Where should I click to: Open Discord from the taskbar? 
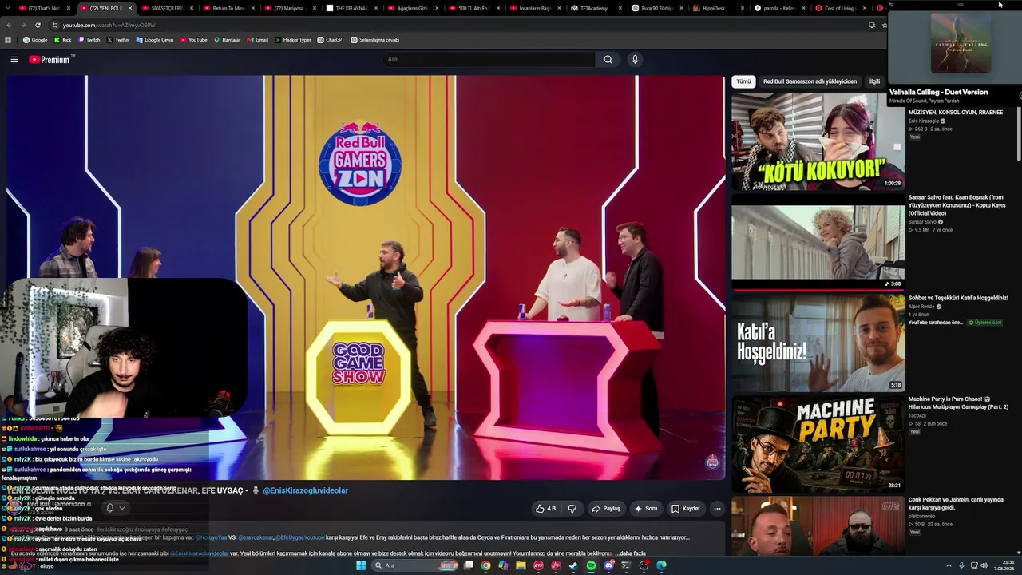tap(608, 565)
